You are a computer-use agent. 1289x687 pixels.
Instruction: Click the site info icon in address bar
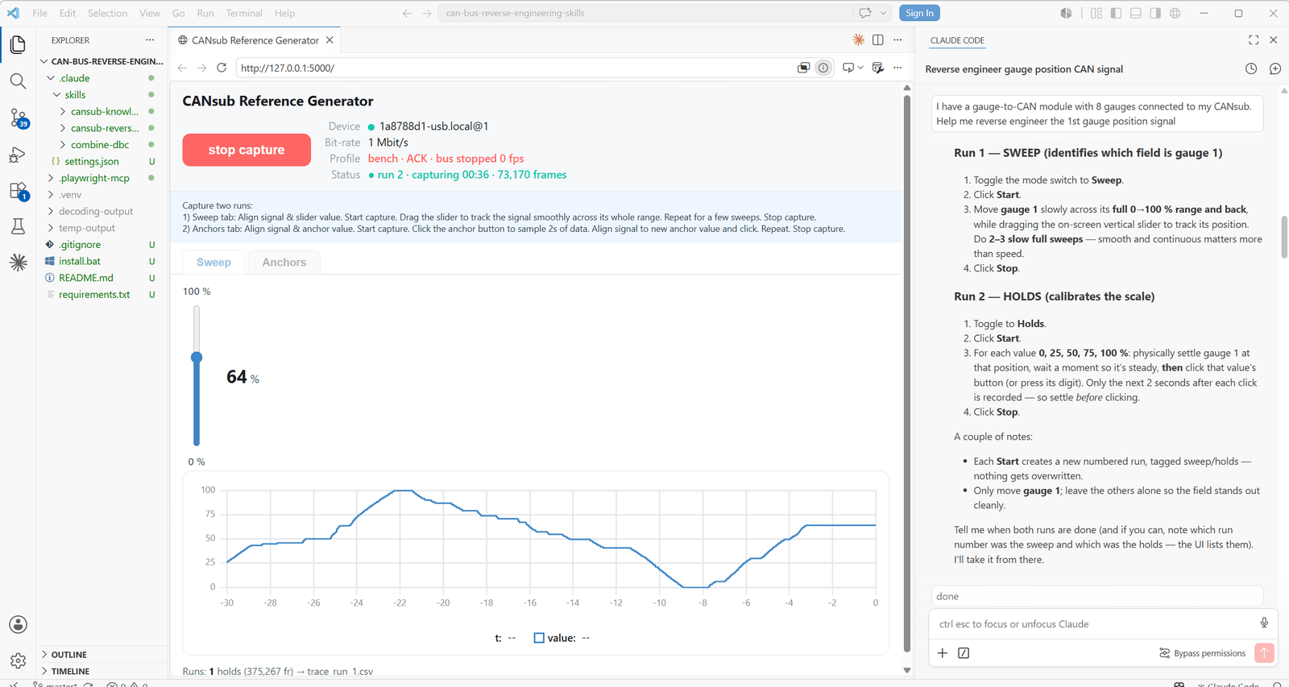tap(823, 68)
